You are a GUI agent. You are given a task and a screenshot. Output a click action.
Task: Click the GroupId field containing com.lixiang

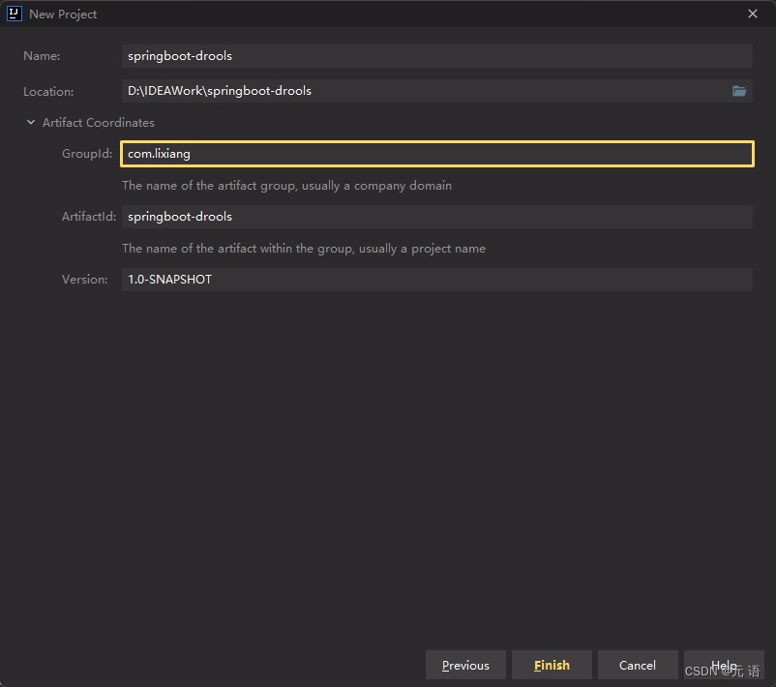tap(436, 154)
